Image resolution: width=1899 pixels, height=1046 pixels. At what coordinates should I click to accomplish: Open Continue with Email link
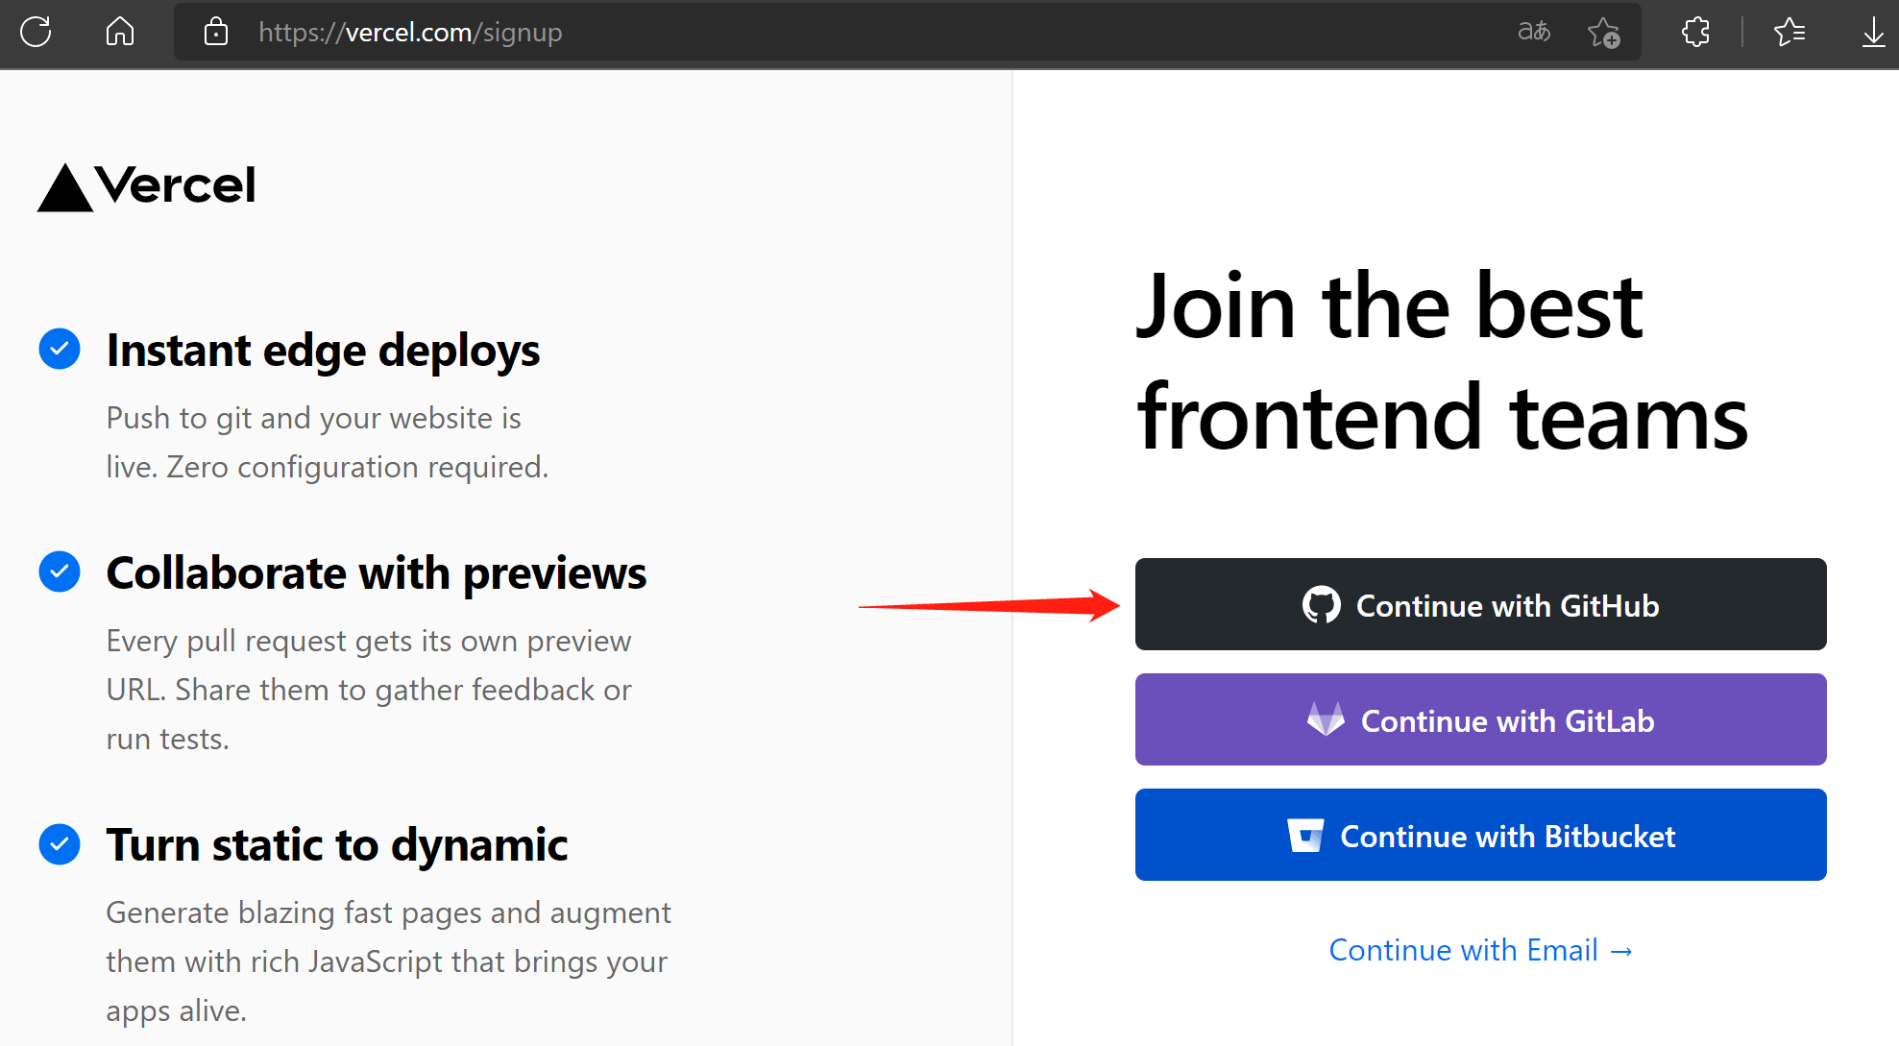(1480, 950)
